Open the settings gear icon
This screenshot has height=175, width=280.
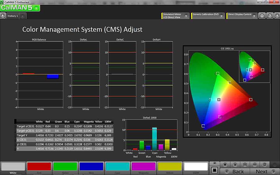click(x=262, y=16)
